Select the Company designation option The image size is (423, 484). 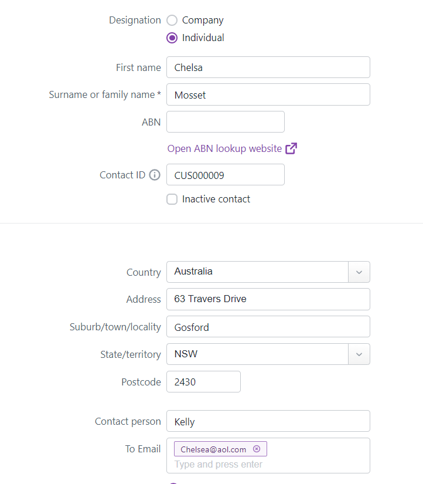[x=172, y=20]
